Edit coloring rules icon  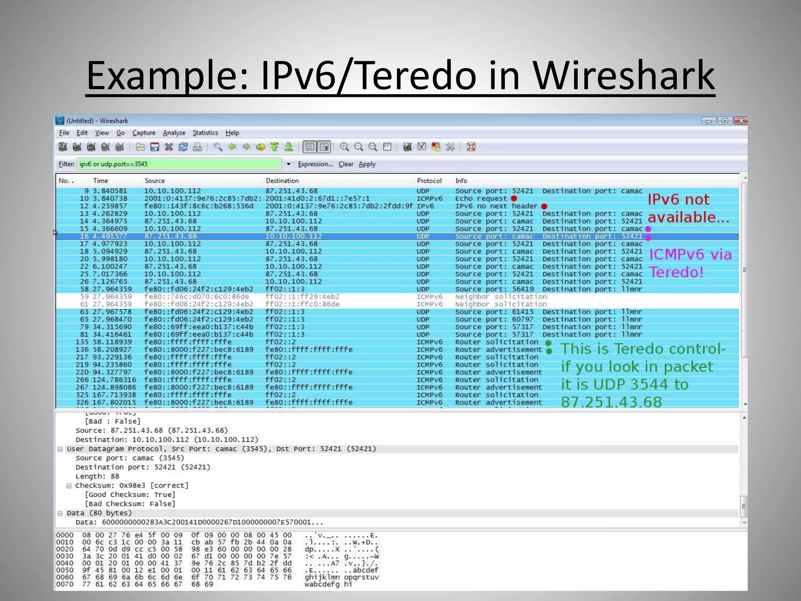436,147
